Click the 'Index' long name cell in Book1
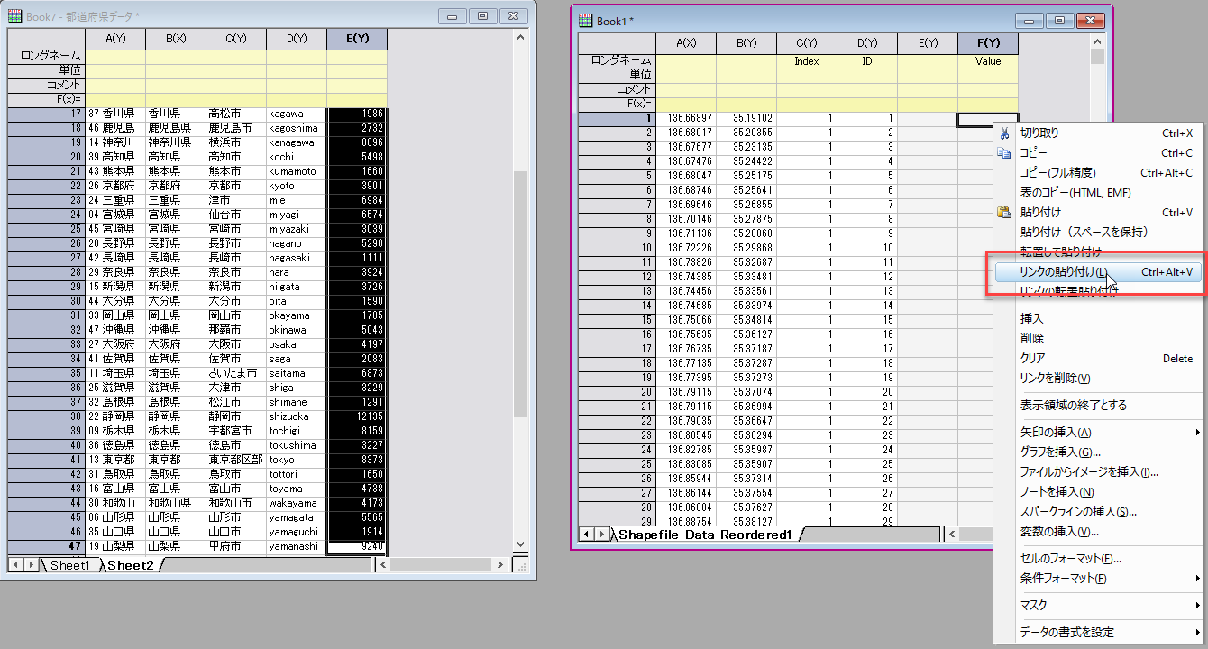The width and height of the screenshot is (1208, 649). (x=807, y=61)
